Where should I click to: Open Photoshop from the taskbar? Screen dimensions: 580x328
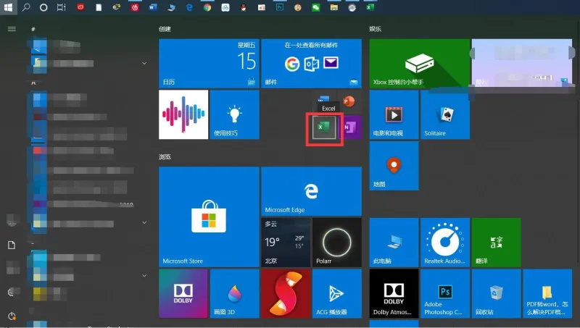(x=280, y=7)
